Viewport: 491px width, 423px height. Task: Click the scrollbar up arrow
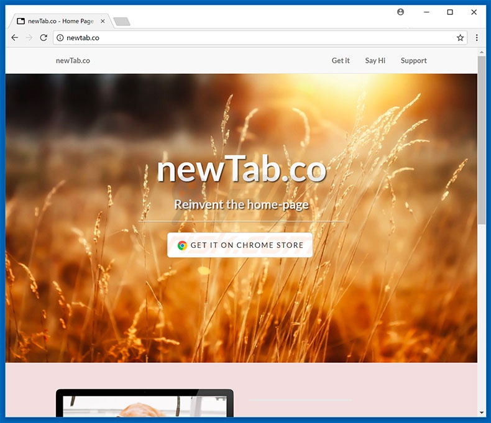click(481, 53)
